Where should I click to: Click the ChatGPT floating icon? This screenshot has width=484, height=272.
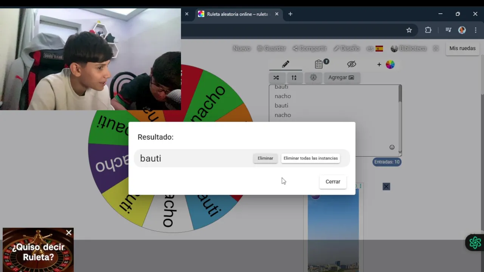475,242
